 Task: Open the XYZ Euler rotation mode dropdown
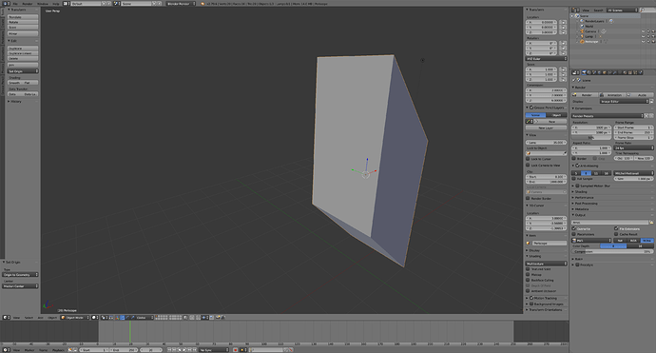click(x=547, y=59)
